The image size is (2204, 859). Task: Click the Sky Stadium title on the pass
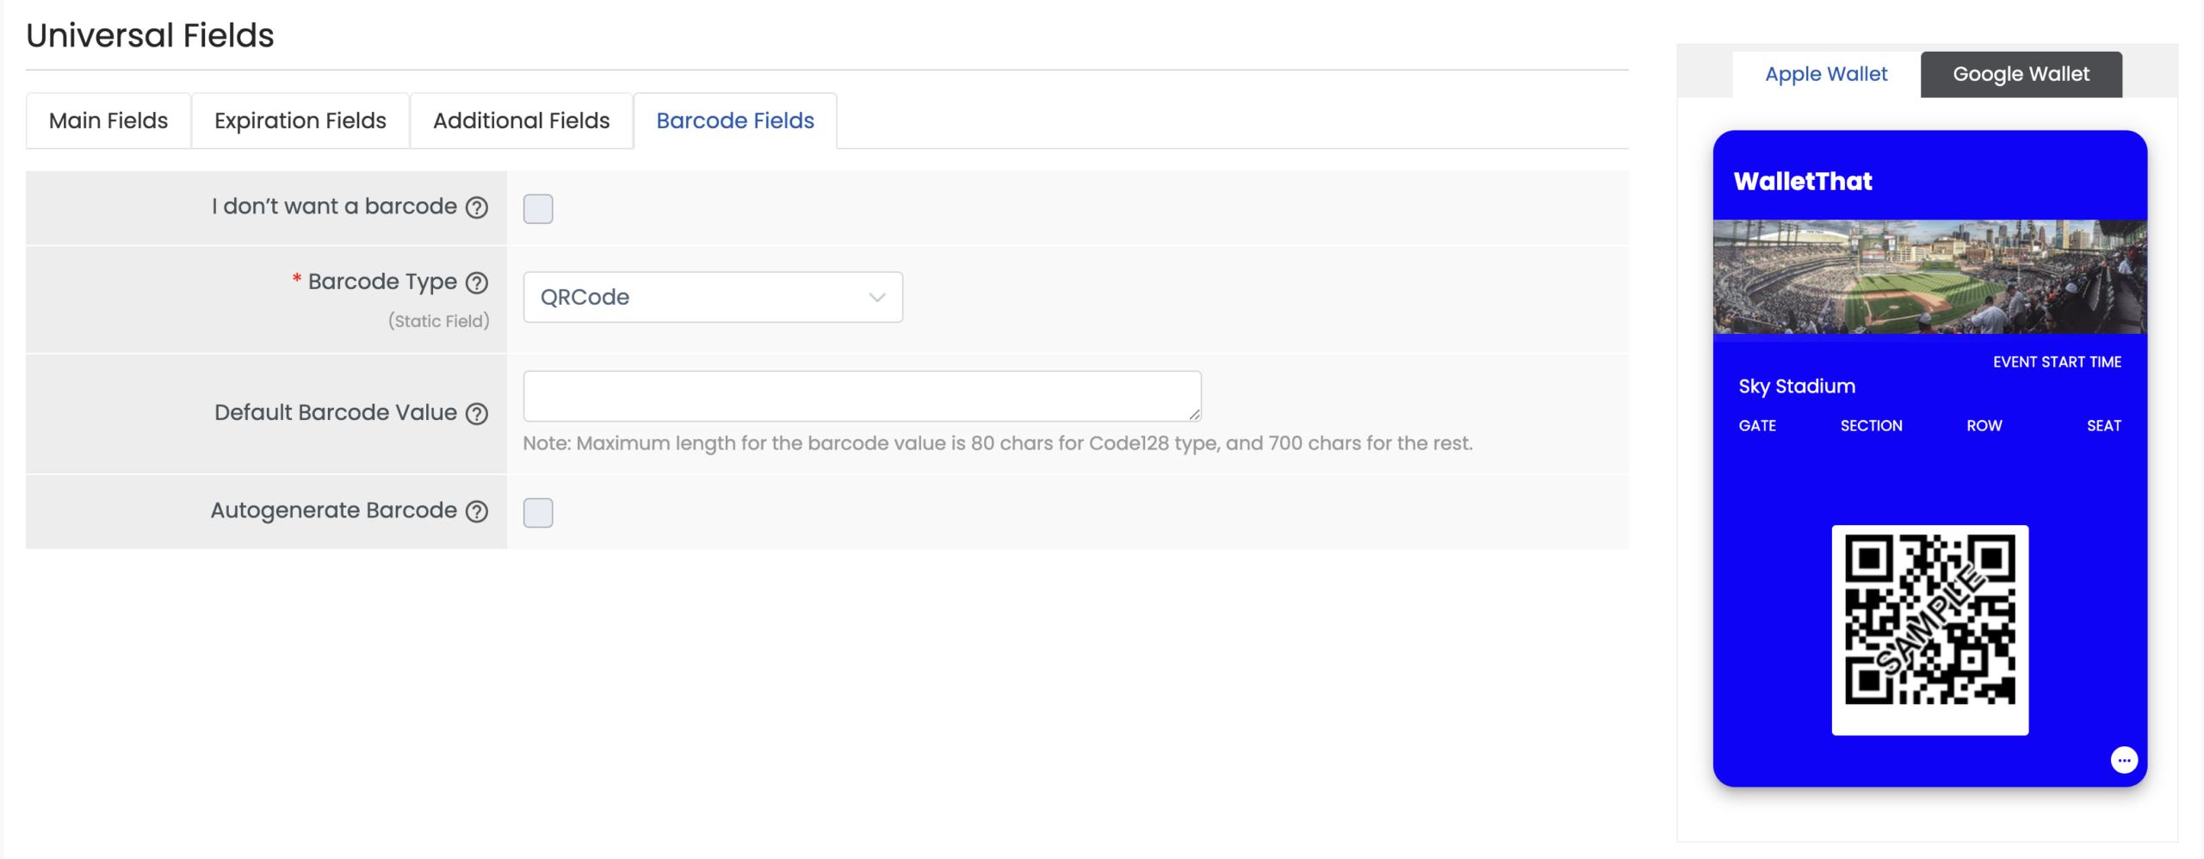1797,386
